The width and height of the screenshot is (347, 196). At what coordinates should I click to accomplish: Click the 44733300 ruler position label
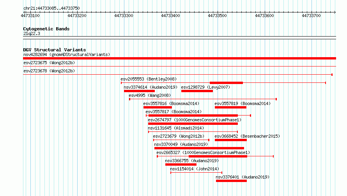click(124, 16)
